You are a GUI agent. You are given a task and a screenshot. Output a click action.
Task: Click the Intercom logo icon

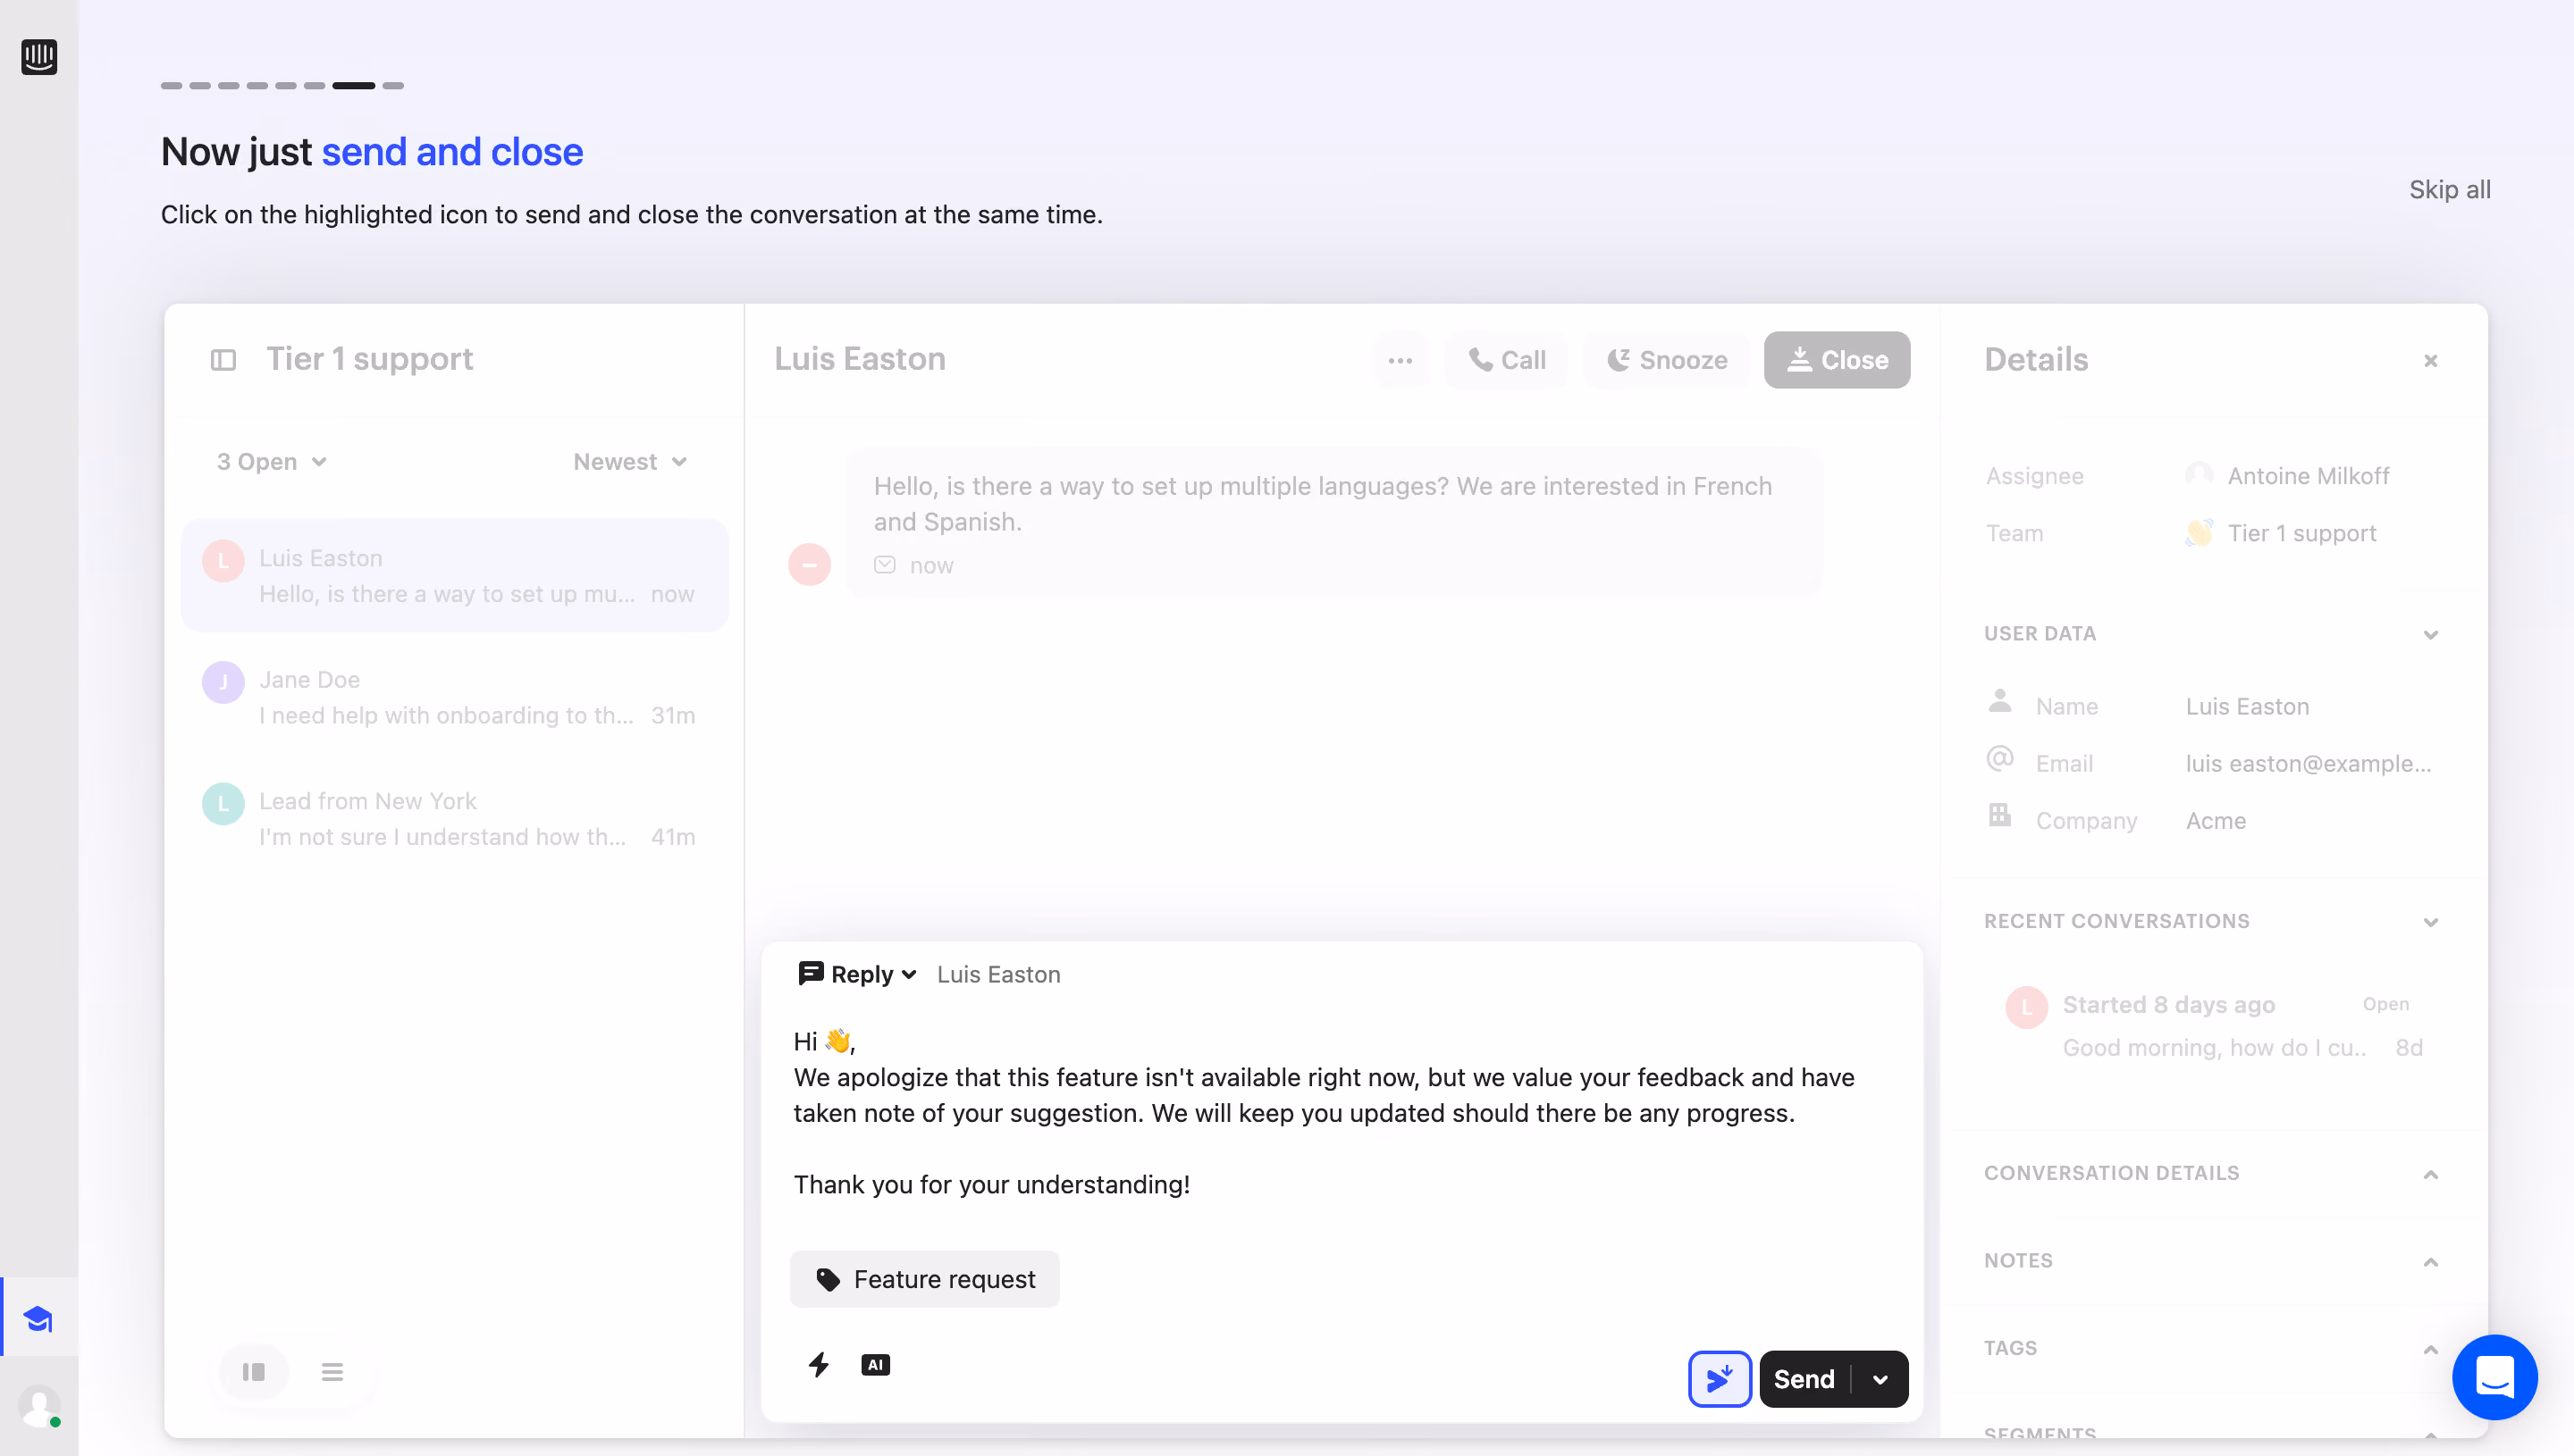[39, 56]
